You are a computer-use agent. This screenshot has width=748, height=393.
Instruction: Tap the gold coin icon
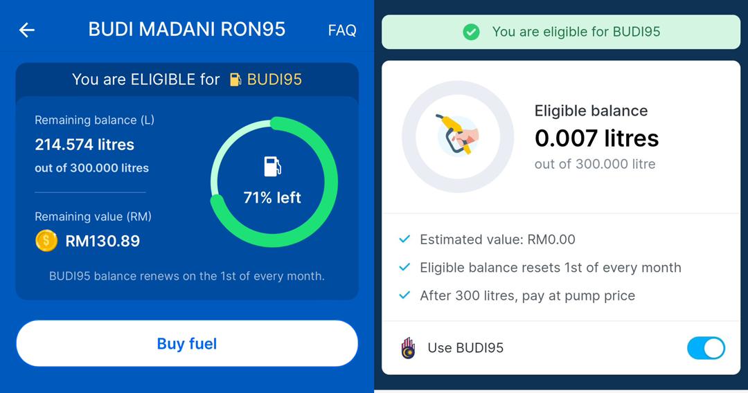coord(46,241)
